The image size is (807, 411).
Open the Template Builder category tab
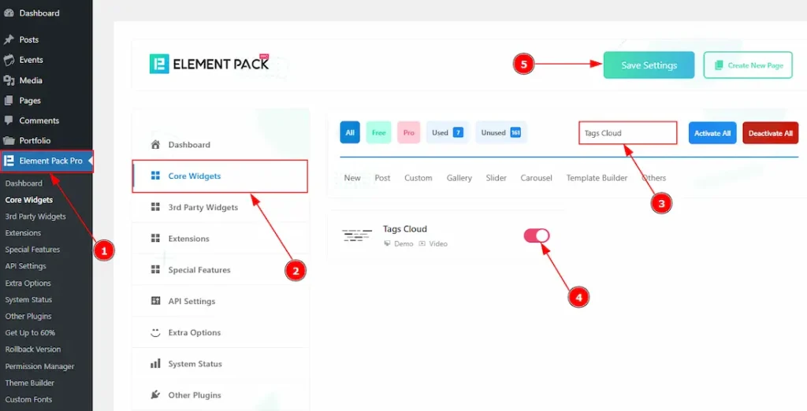point(597,178)
